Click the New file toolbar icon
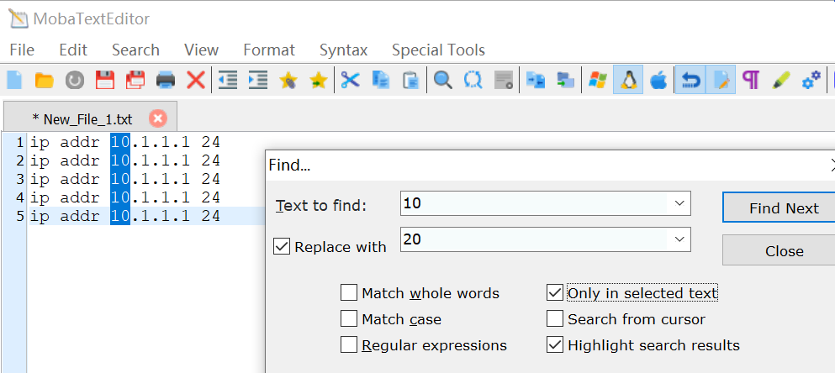Image resolution: width=835 pixels, height=373 pixels. [14, 81]
